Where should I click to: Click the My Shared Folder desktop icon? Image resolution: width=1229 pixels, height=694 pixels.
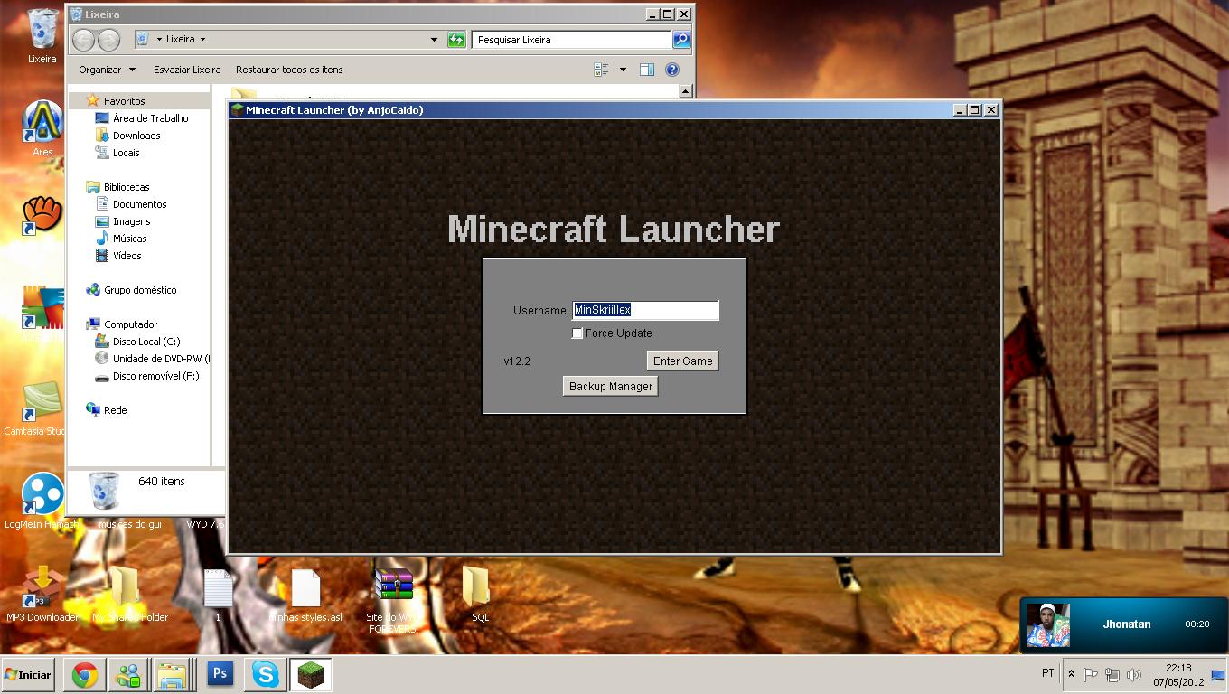tap(129, 595)
